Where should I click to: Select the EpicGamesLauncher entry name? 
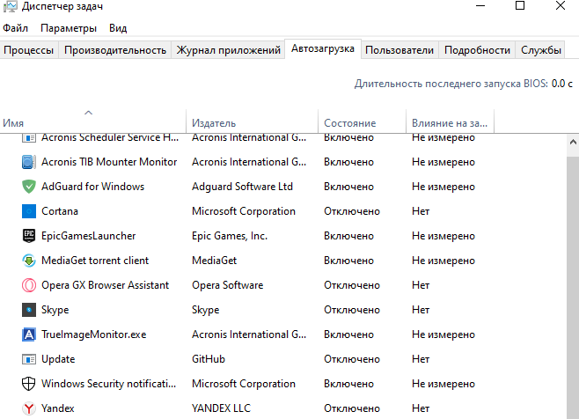pyautogui.click(x=89, y=236)
